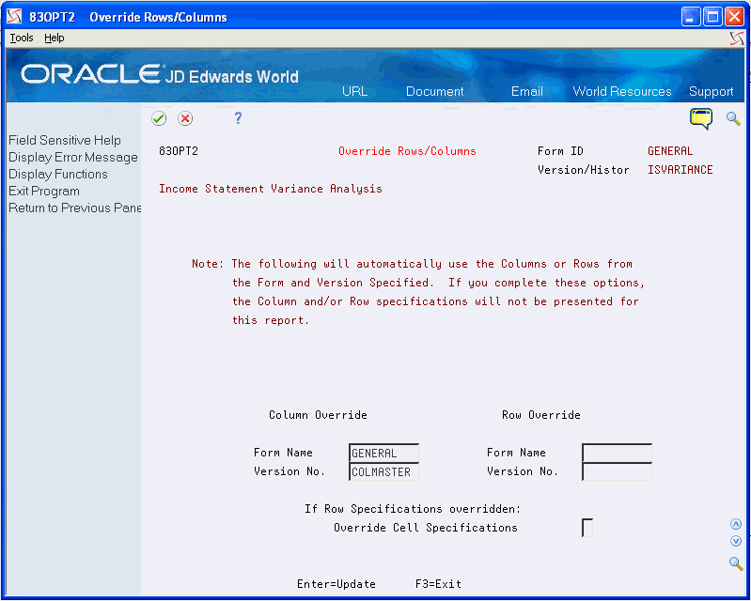Minimize the 83OPT2 window
751x601 pixels.
(x=690, y=17)
